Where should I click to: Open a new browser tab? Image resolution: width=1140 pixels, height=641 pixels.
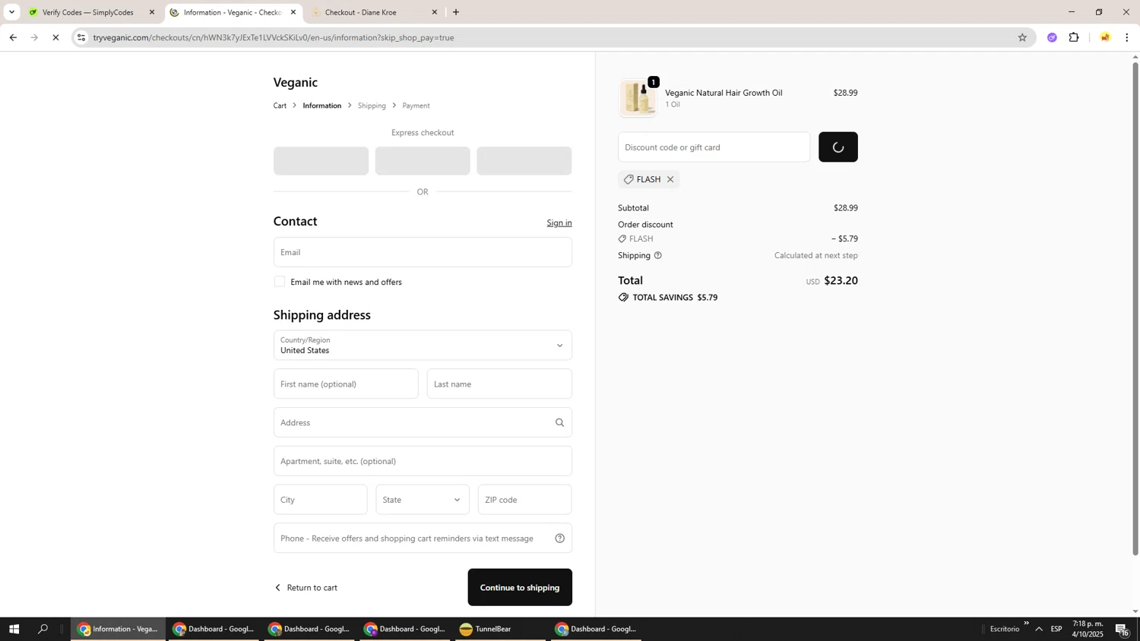[456, 12]
